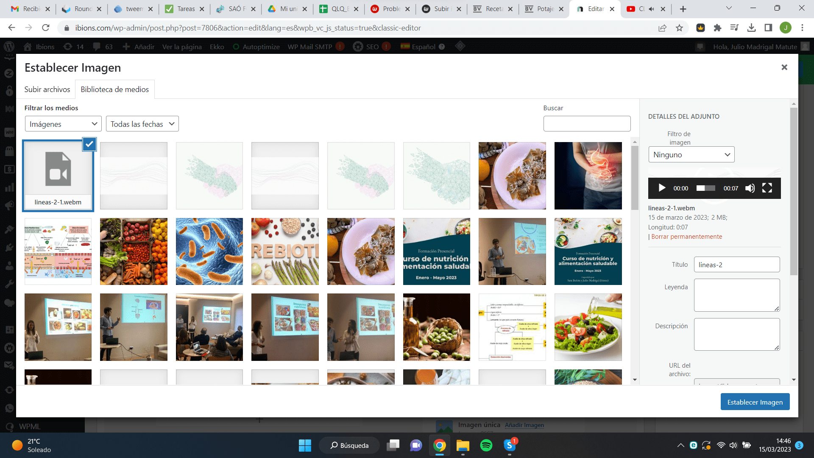814x458 pixels.
Task: Select the Formación Presencial nutrición course thumbnail
Action: [436, 251]
